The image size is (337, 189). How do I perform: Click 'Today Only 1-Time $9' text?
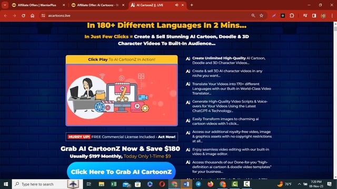(147, 156)
